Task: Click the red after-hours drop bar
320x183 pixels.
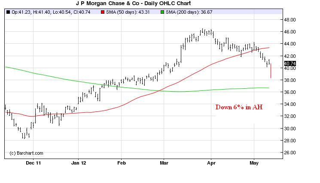Action: tap(271, 72)
